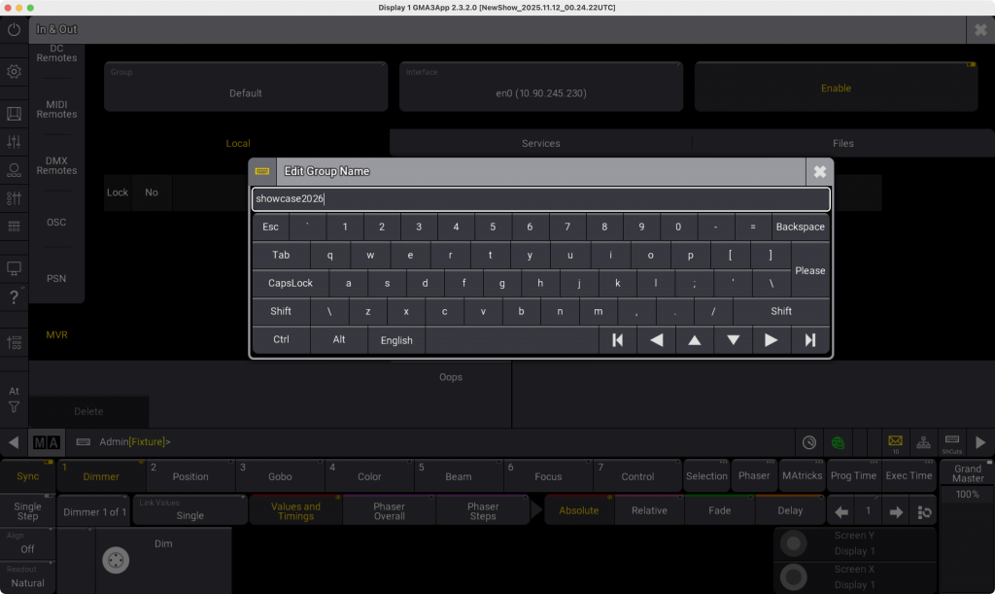Screen dimensions: 995x594
Task: Click the clock icon in command bar
Action: pos(809,442)
